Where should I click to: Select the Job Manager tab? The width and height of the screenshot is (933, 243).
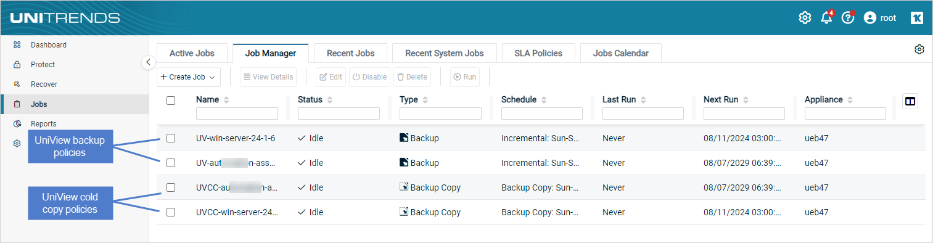271,53
